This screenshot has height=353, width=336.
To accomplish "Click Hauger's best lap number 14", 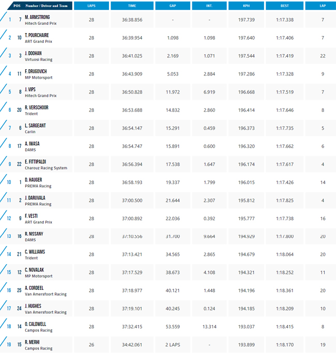I will [x=323, y=182].
